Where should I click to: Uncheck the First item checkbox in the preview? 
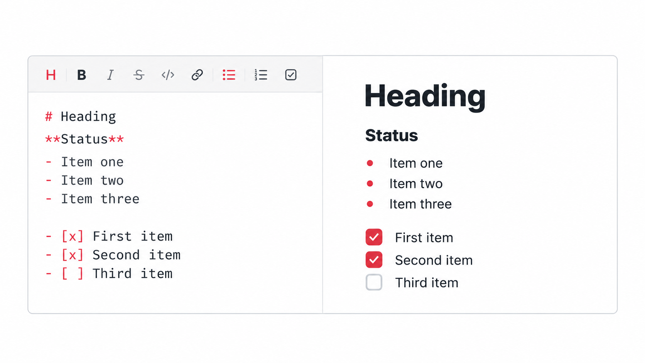pos(374,237)
